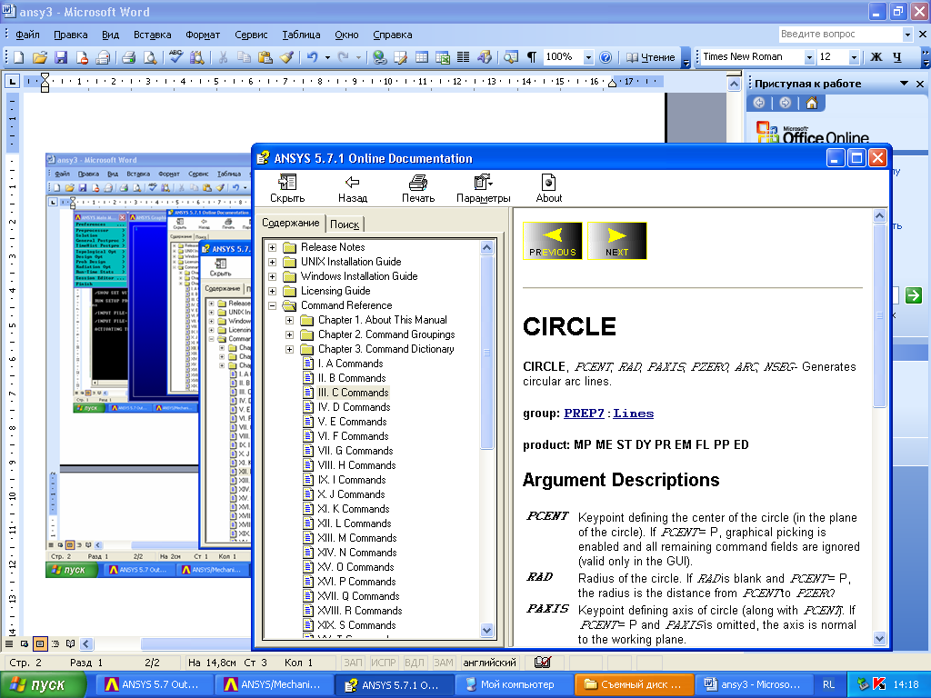Follow the PREP7 link
This screenshot has width=931, height=698.
point(585,414)
